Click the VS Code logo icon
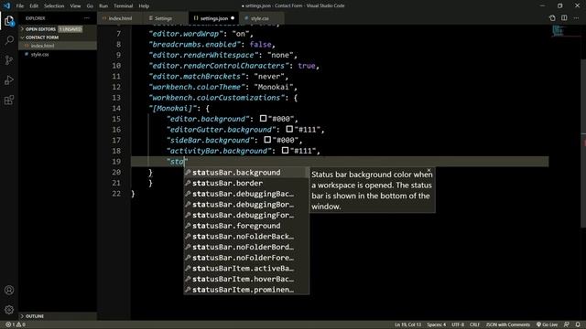 [6, 5]
